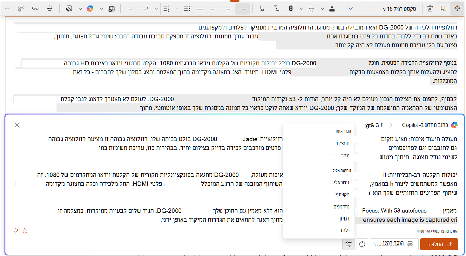Image resolution: width=466 pixels, height=256 pixels.
Task: Click the first paragraph in the editor
Action: click(x=235, y=36)
